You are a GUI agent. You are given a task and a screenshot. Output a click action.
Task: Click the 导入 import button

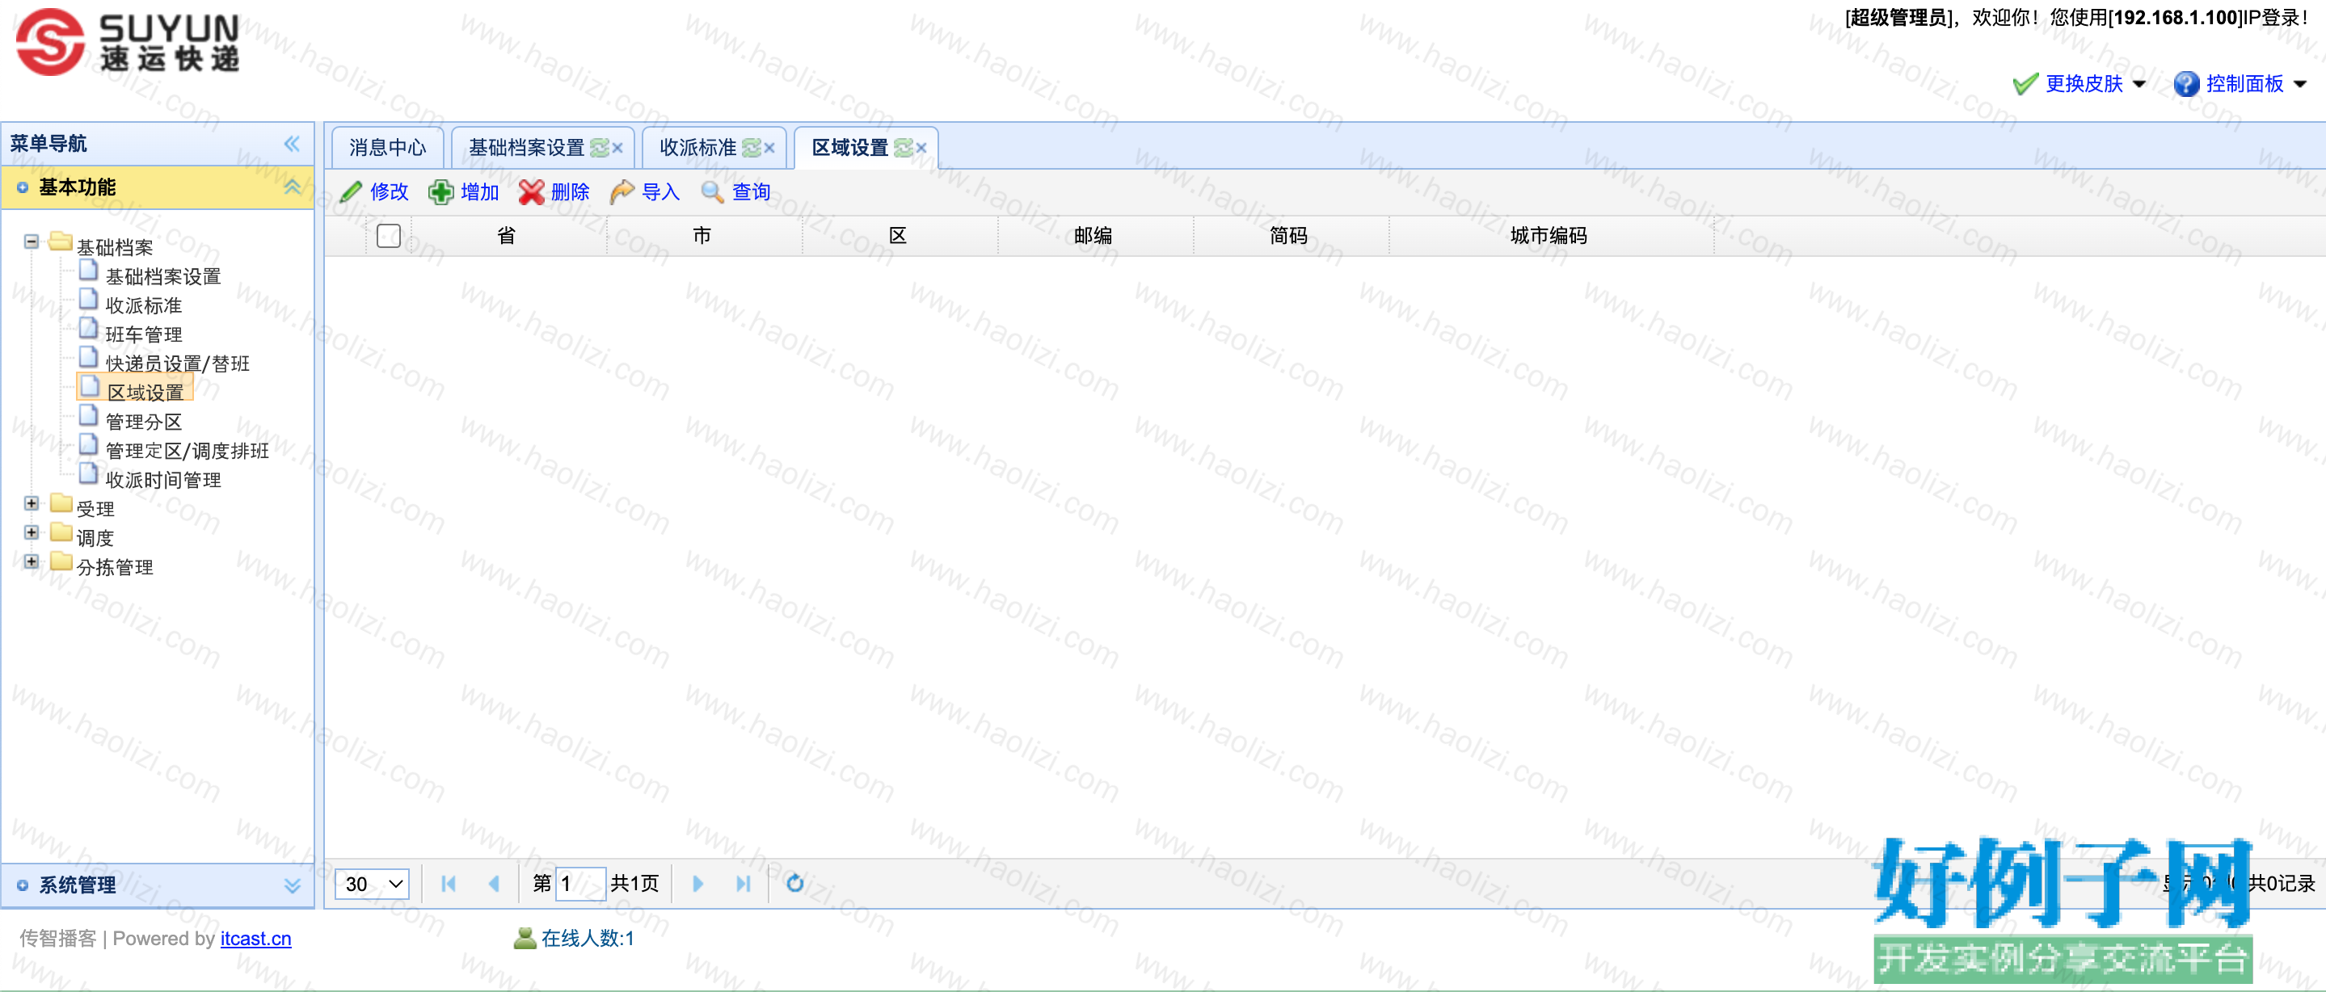coord(645,192)
